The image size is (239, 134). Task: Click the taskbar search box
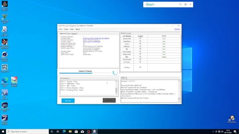[x=27, y=131]
